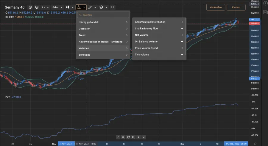Open Aktienvolatilität im Handel - Erklärung category
The height and width of the screenshot is (146, 268).
(103, 42)
